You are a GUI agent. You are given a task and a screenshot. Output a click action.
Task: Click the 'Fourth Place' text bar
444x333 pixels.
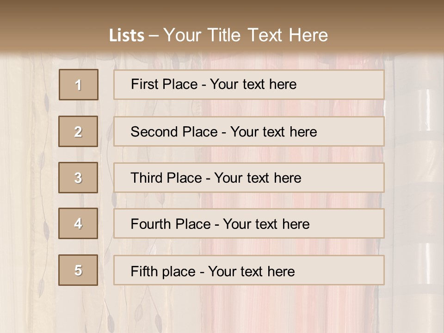pyautogui.click(x=249, y=223)
